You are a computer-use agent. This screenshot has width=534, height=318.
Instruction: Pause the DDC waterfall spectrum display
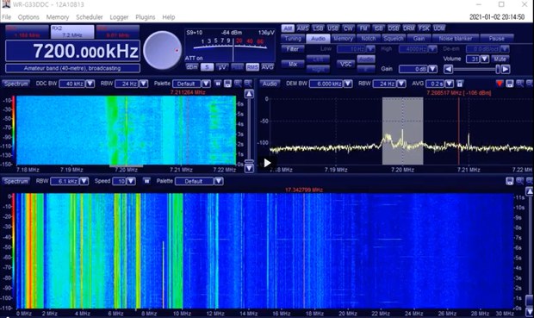tap(218, 84)
